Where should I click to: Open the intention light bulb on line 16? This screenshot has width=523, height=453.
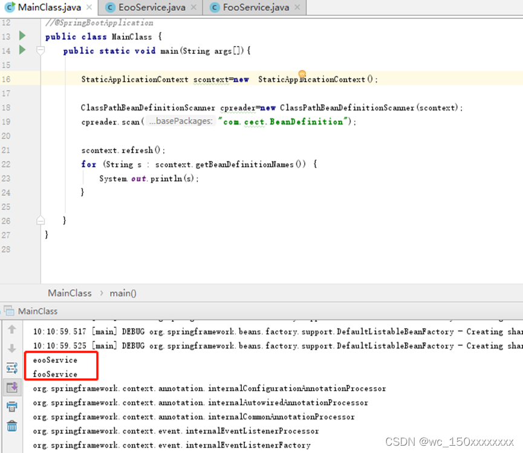coord(302,74)
